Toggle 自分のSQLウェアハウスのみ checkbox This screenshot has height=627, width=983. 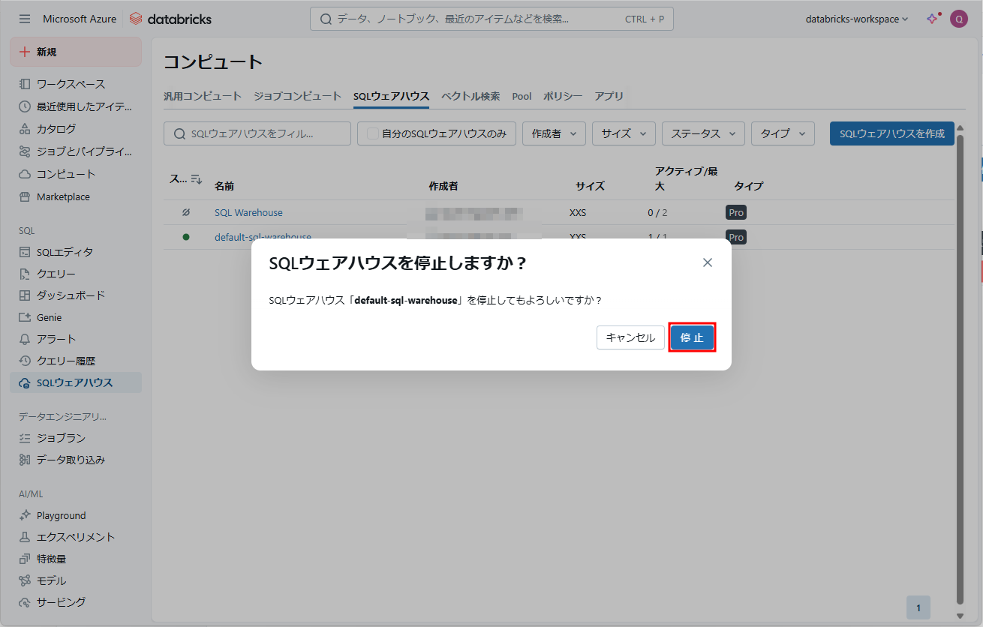373,133
